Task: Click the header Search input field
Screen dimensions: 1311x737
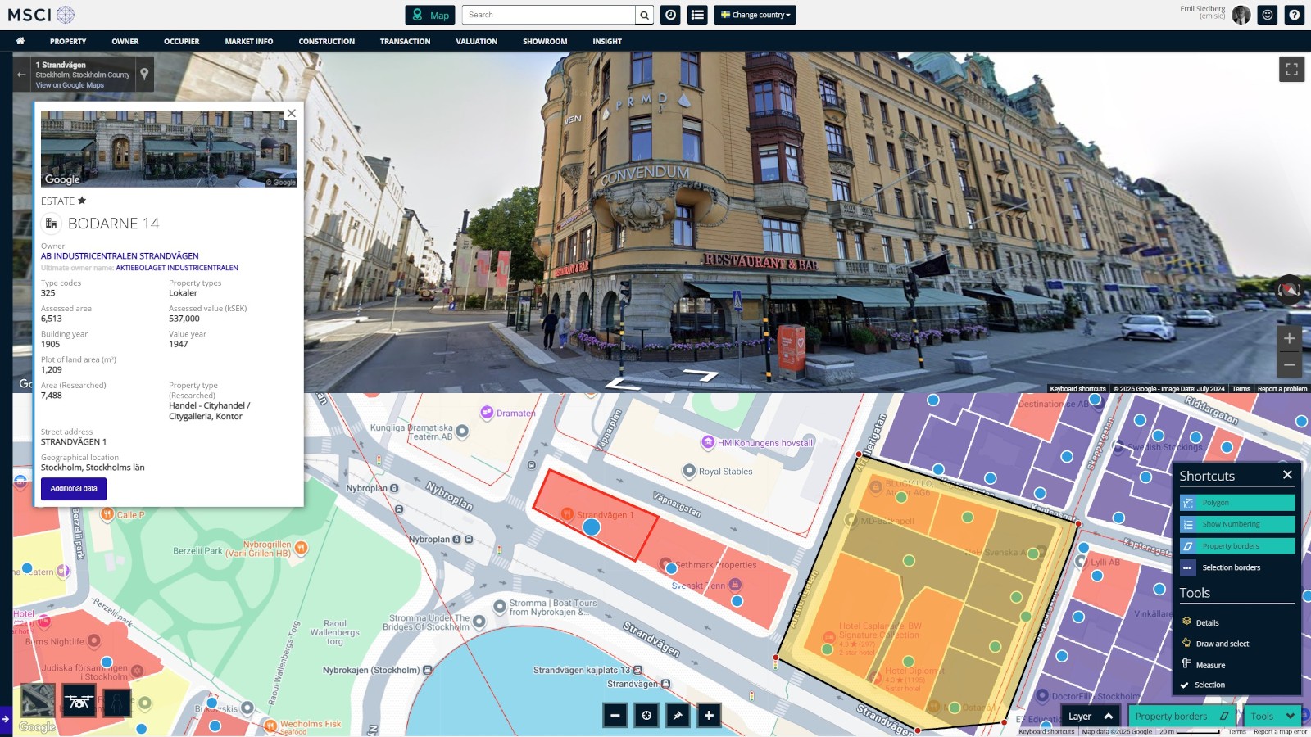Action: click(x=548, y=15)
